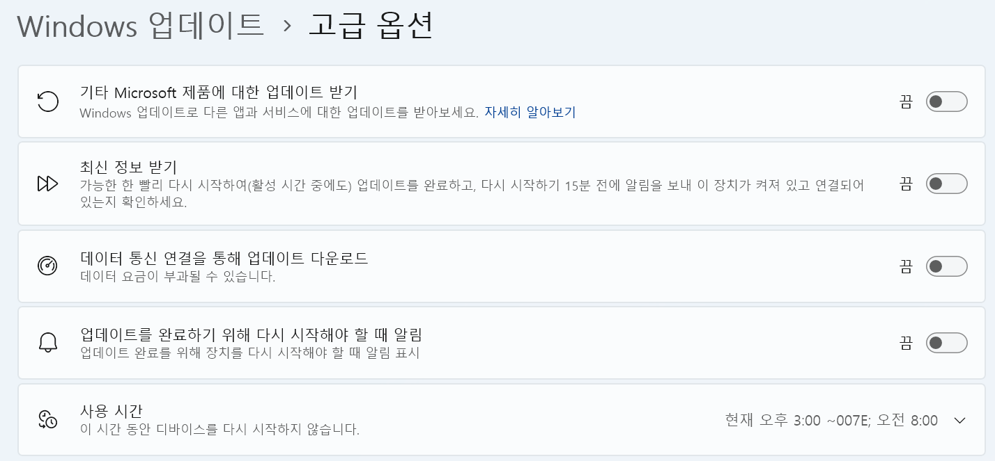Click the 현재 오후 3:00 active hours value
This screenshot has height=461, width=995.
point(831,421)
